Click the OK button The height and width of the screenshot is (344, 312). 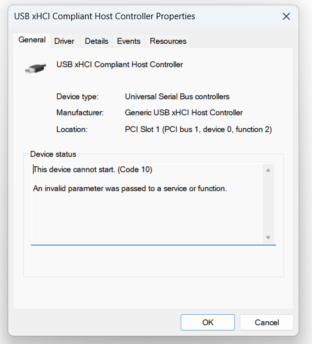click(x=208, y=322)
